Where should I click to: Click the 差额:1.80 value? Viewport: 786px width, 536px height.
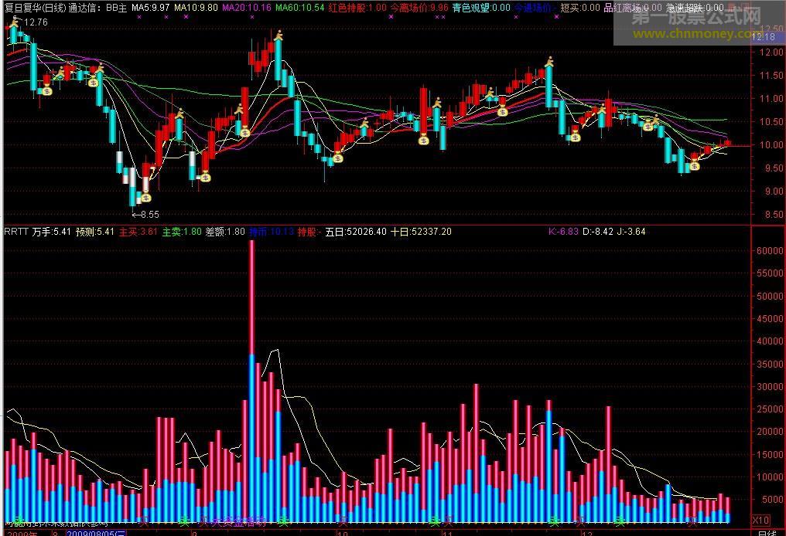click(226, 231)
